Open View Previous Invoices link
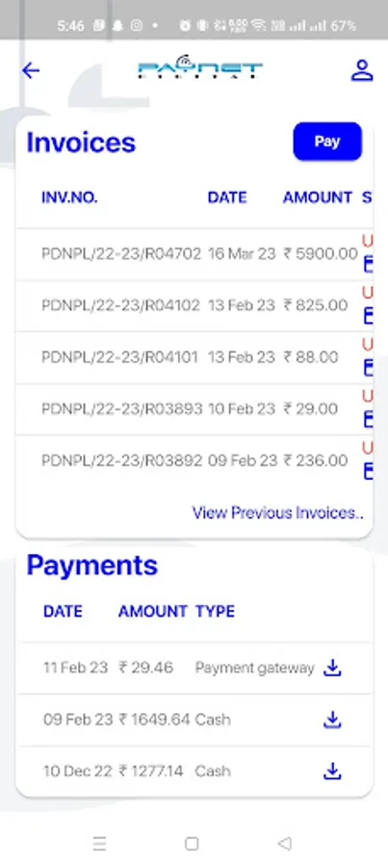 tap(277, 513)
